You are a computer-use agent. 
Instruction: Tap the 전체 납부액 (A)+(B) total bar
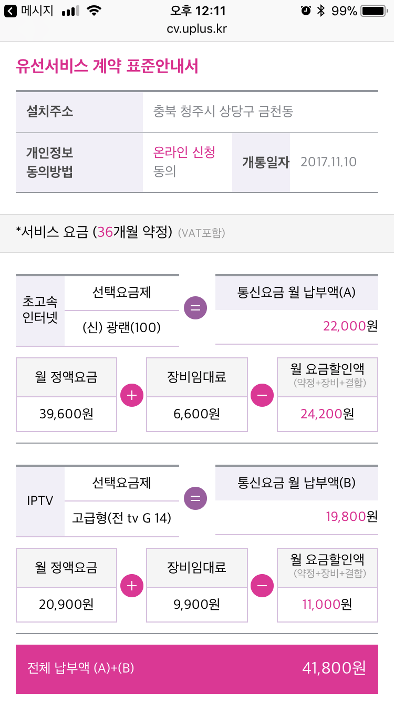click(197, 669)
